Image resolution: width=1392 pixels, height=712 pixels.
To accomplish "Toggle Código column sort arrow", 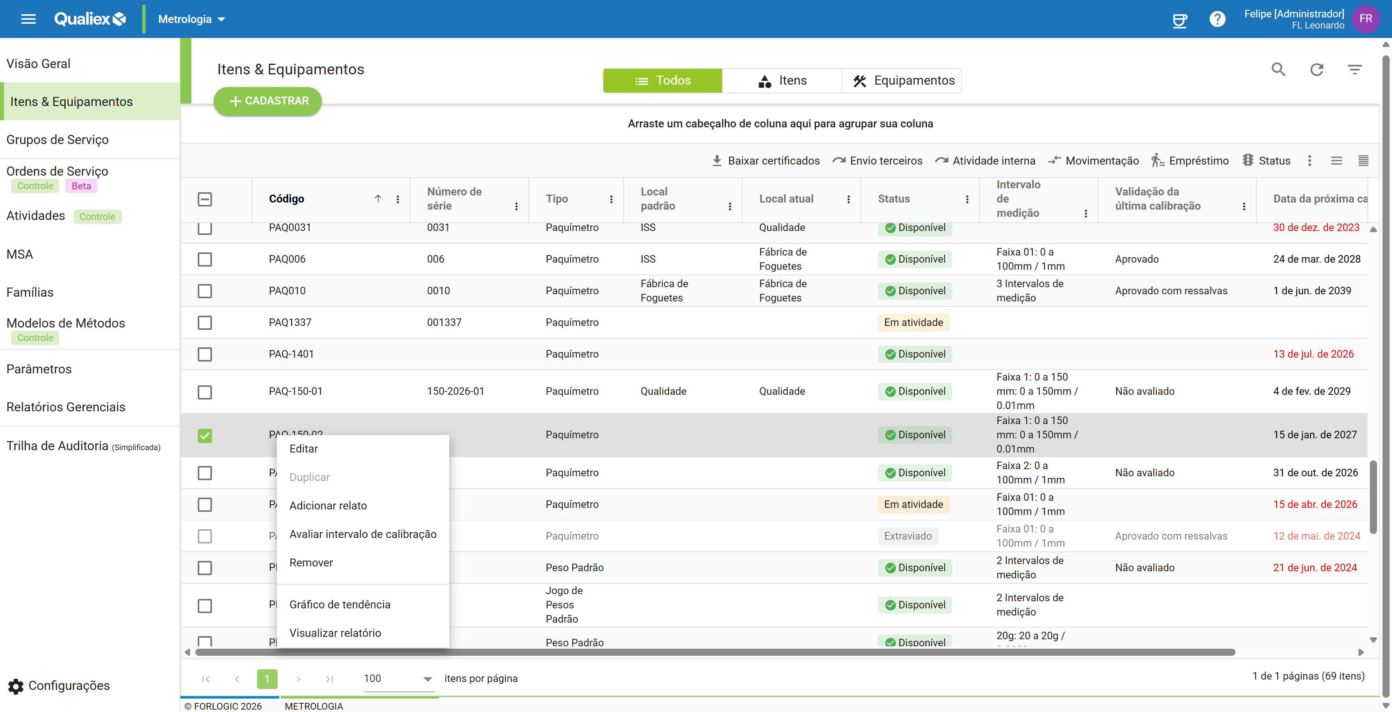I will click(378, 199).
